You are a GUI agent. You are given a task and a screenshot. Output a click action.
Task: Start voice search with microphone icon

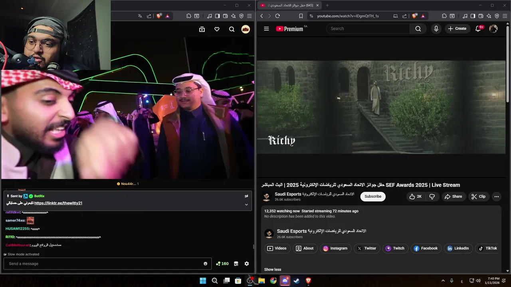[436, 29]
